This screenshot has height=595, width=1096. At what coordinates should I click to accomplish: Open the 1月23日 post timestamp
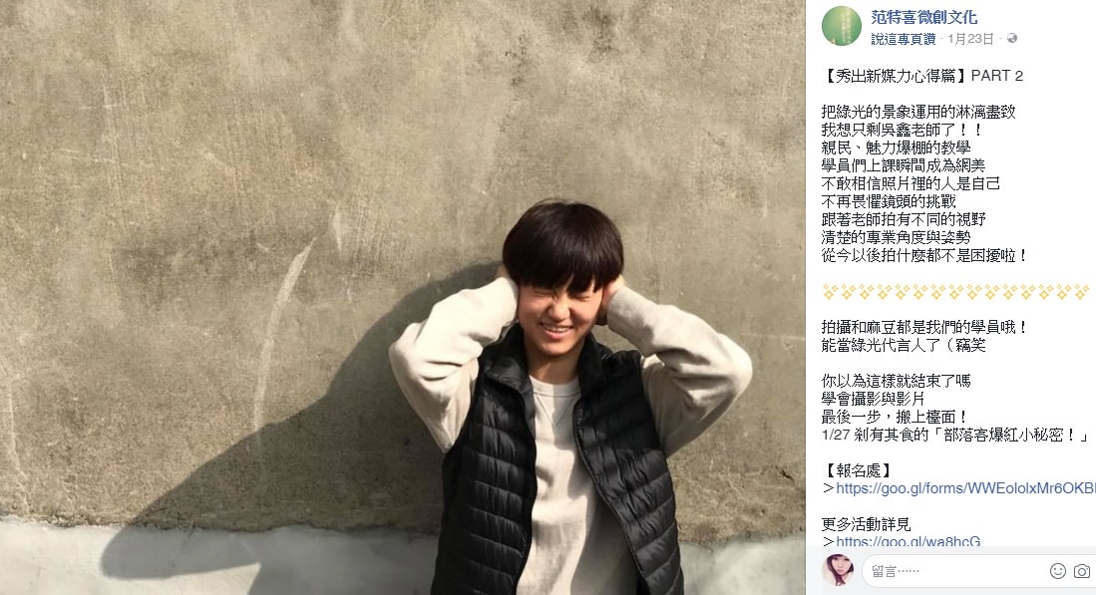point(970,39)
